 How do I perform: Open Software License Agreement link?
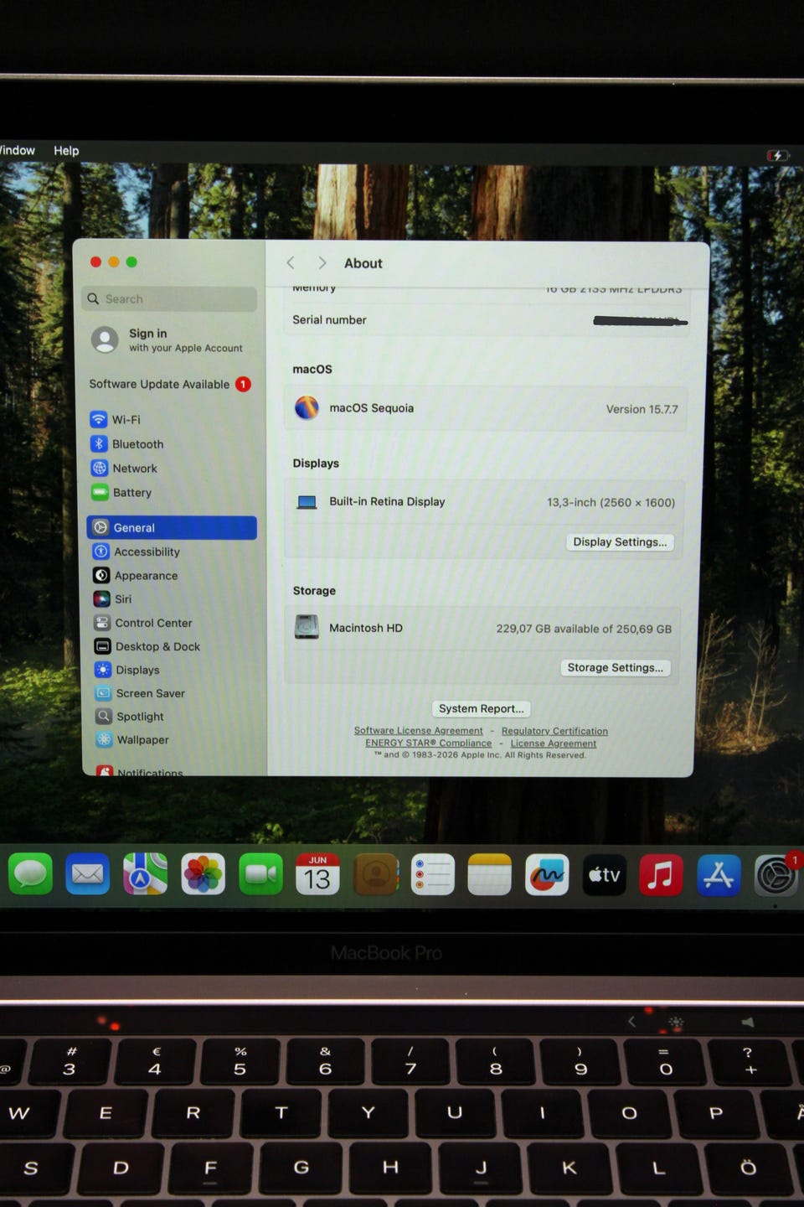coord(418,731)
